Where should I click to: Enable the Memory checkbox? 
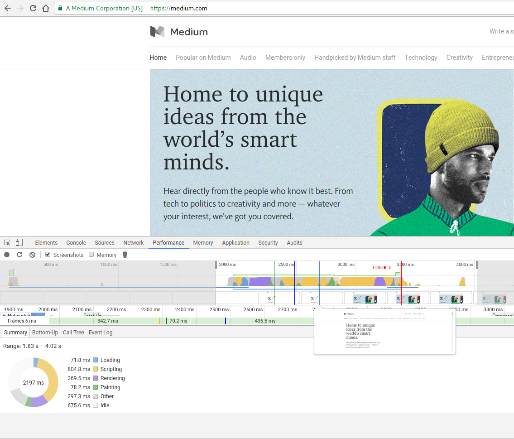(91, 255)
